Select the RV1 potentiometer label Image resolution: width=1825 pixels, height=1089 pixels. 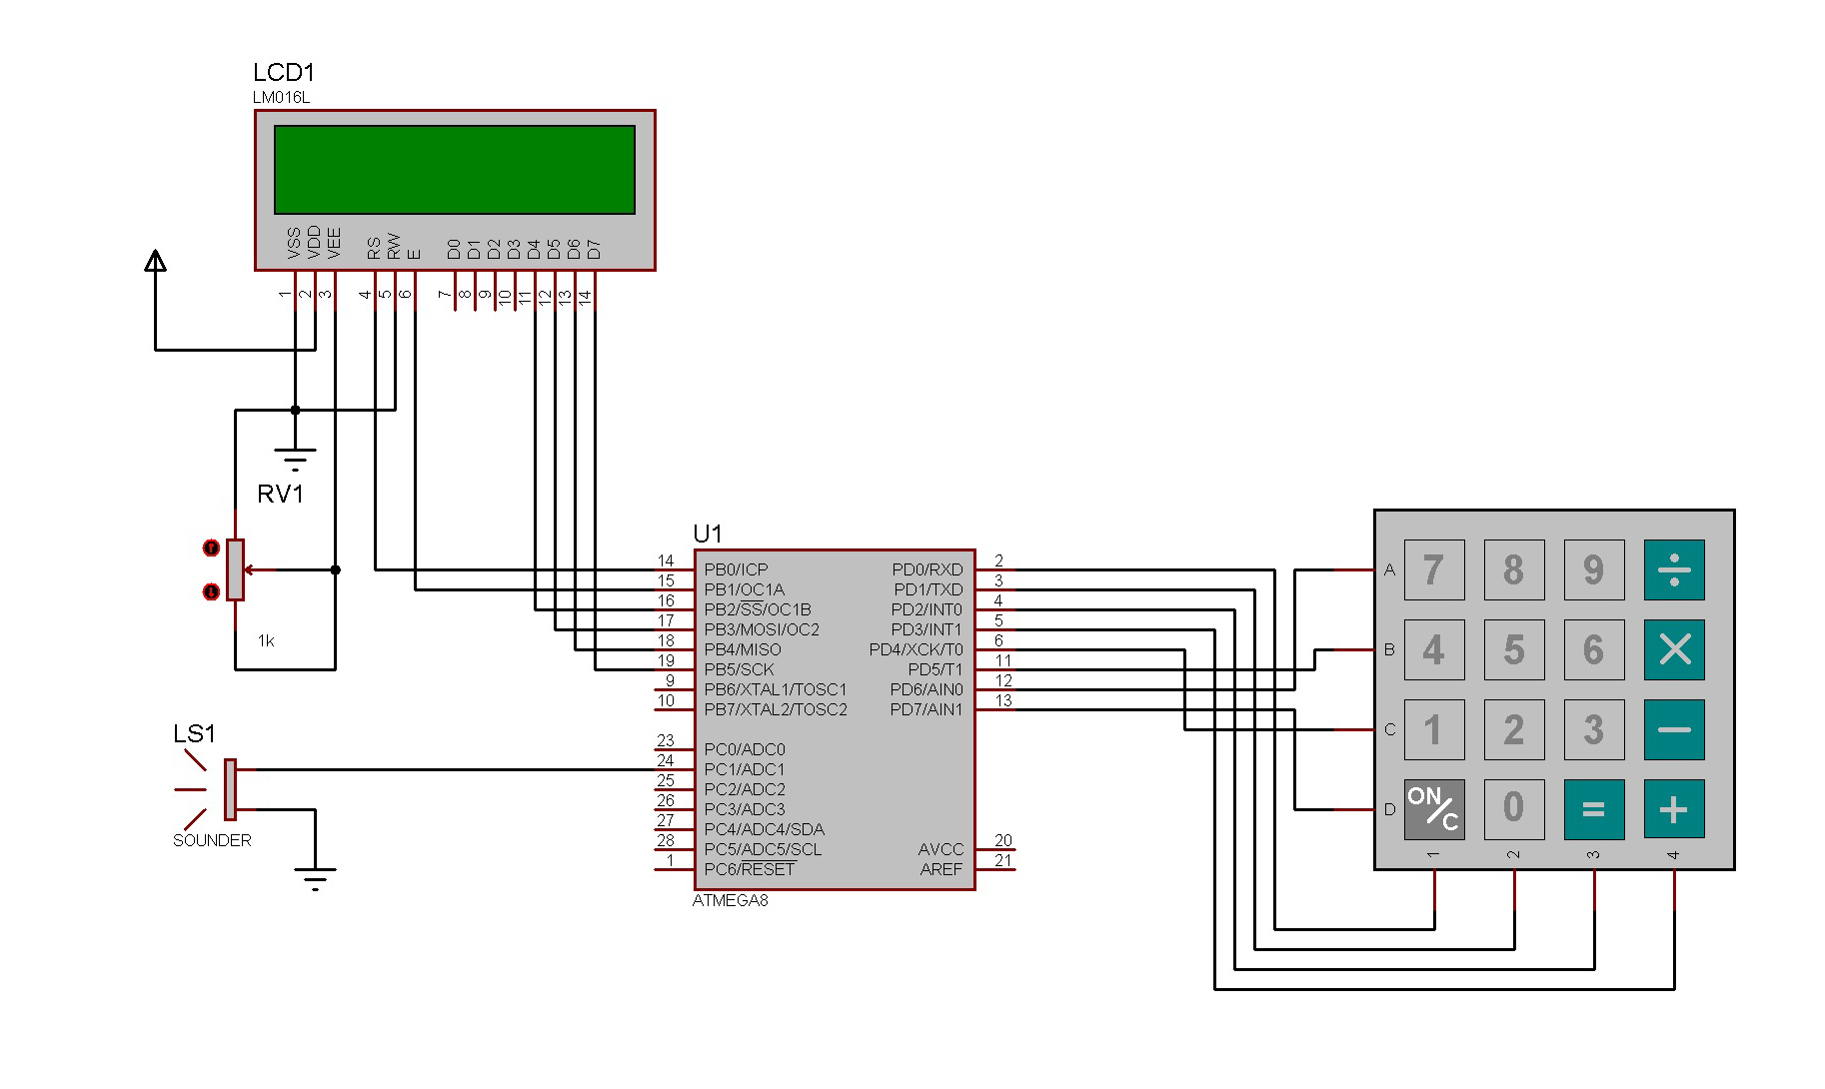[x=281, y=495]
